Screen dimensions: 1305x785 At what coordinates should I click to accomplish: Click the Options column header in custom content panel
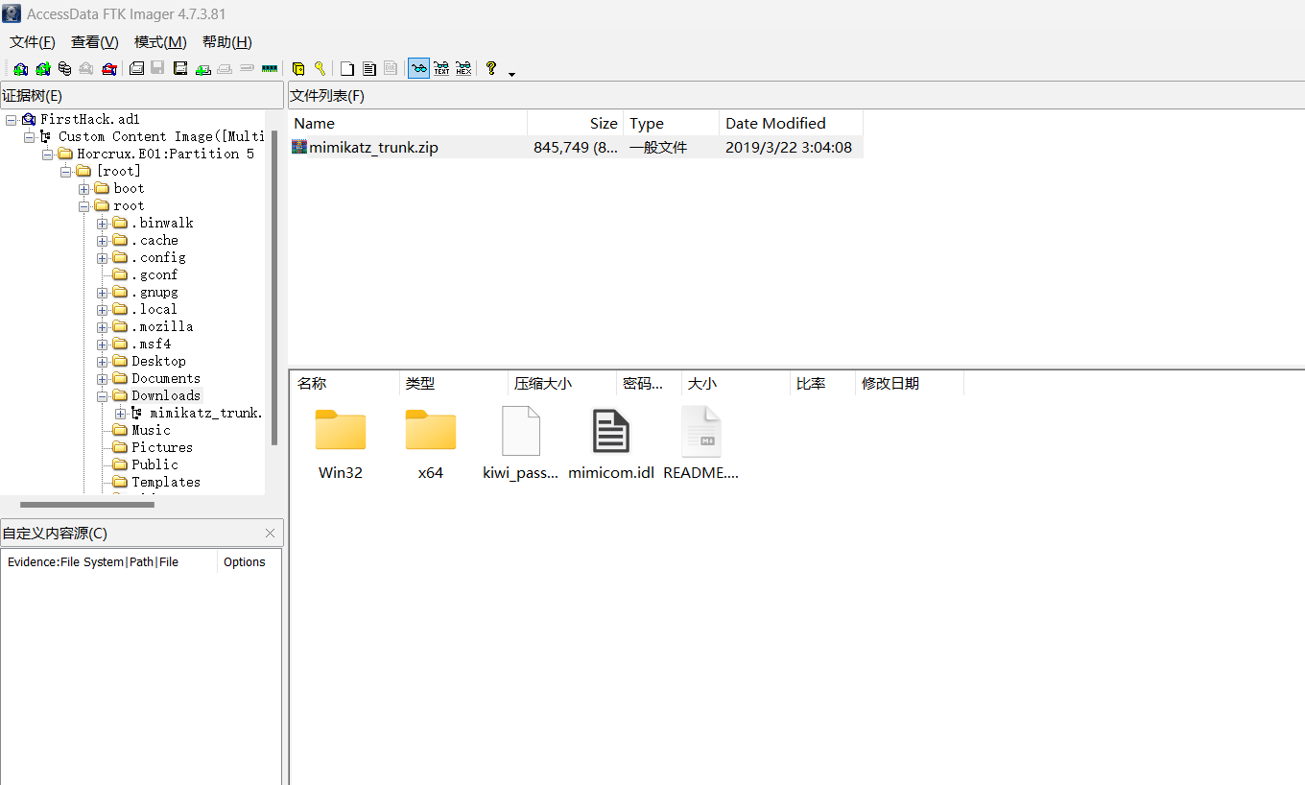(249, 562)
